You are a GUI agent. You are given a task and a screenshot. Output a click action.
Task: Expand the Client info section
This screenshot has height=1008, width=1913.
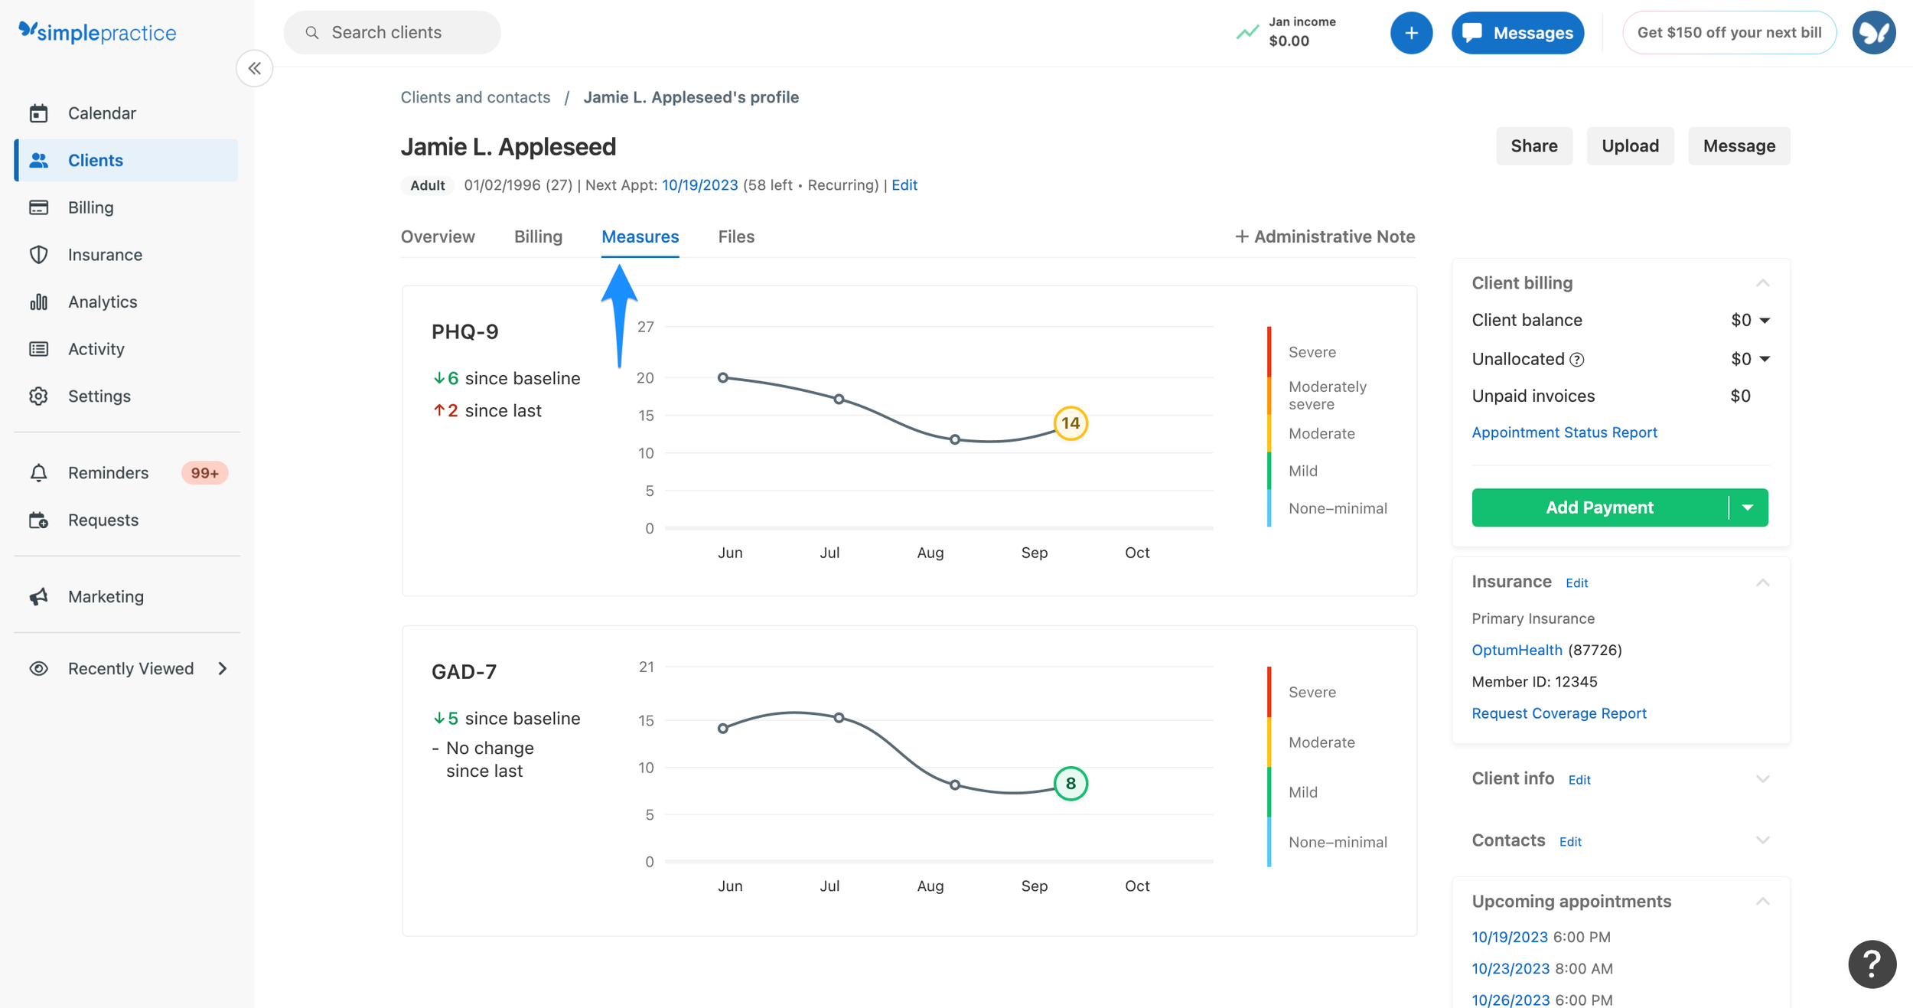coord(1762,779)
